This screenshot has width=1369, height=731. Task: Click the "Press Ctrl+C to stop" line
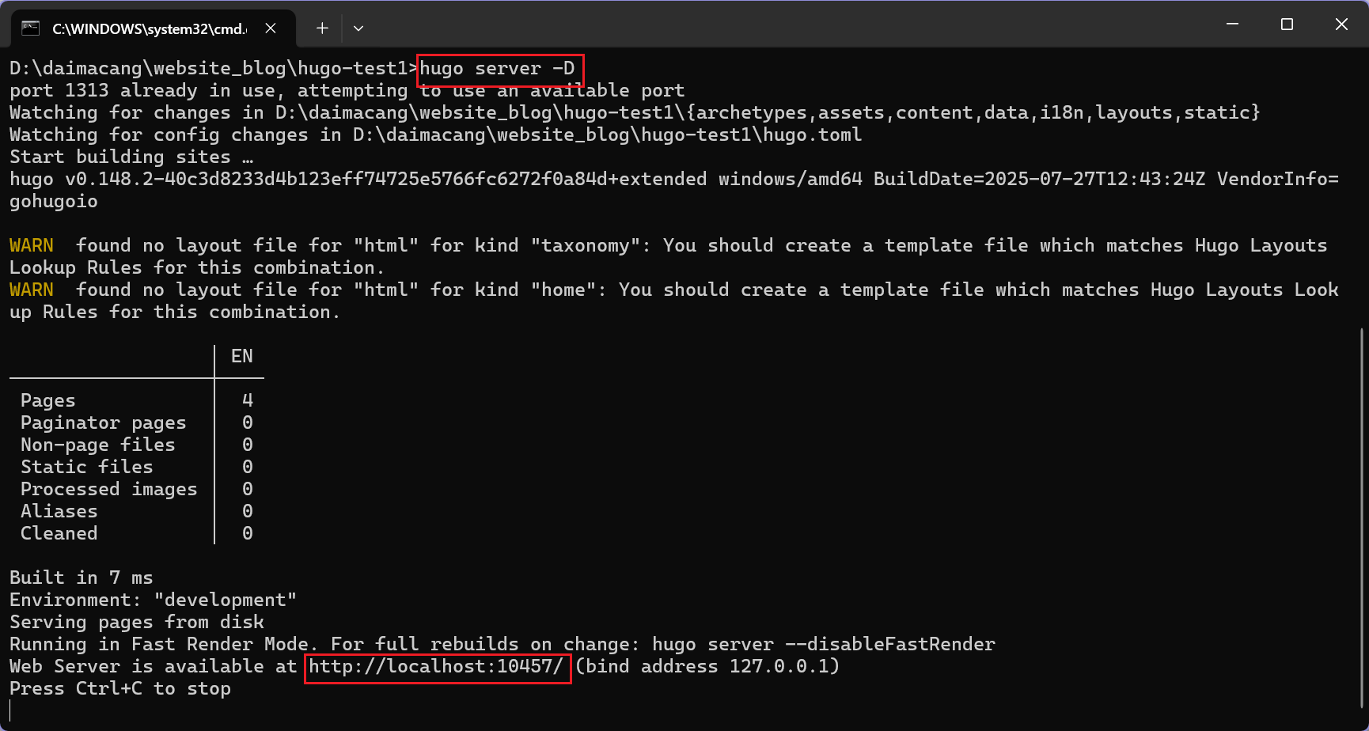pyautogui.click(x=120, y=688)
